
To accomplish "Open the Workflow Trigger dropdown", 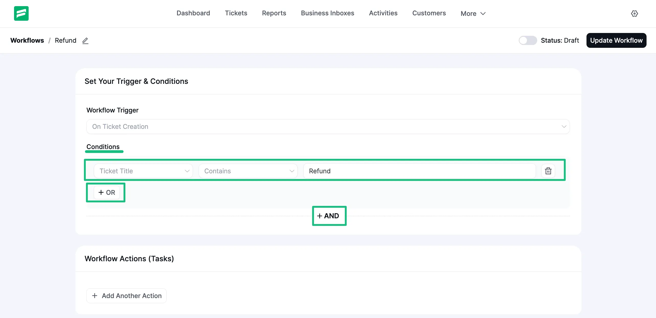I will (328, 126).
